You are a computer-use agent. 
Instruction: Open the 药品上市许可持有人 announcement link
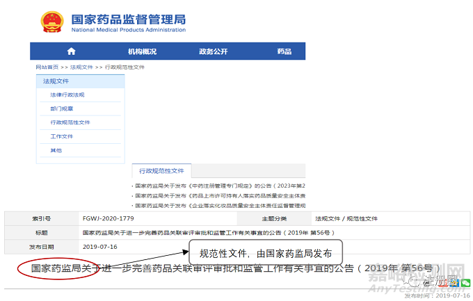(219, 195)
